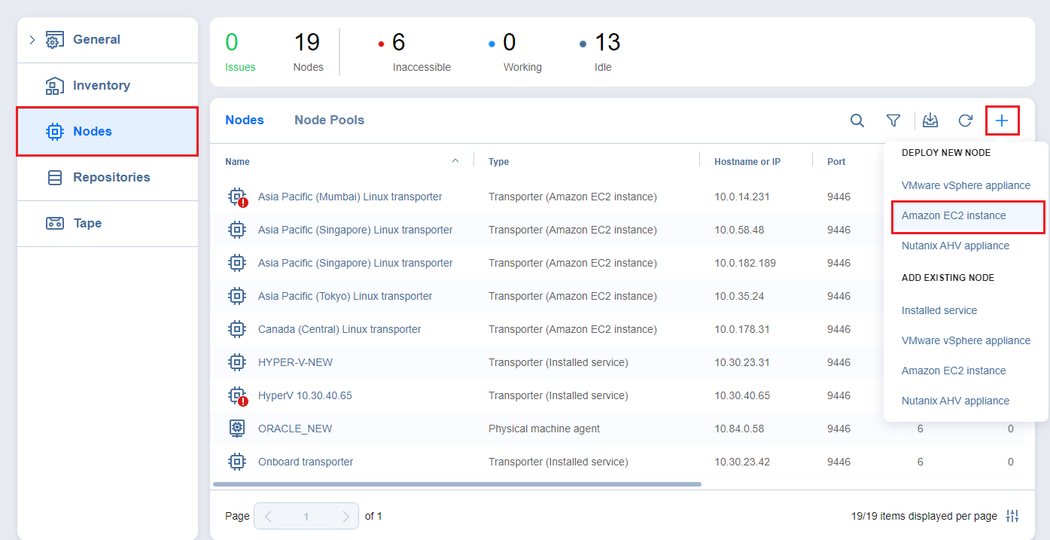Expand the General section chevron
The image size is (1050, 540).
click(32, 39)
